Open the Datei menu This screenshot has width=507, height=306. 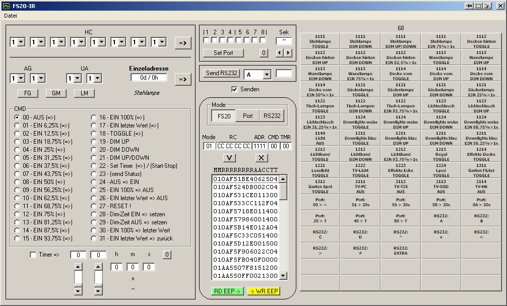point(11,16)
